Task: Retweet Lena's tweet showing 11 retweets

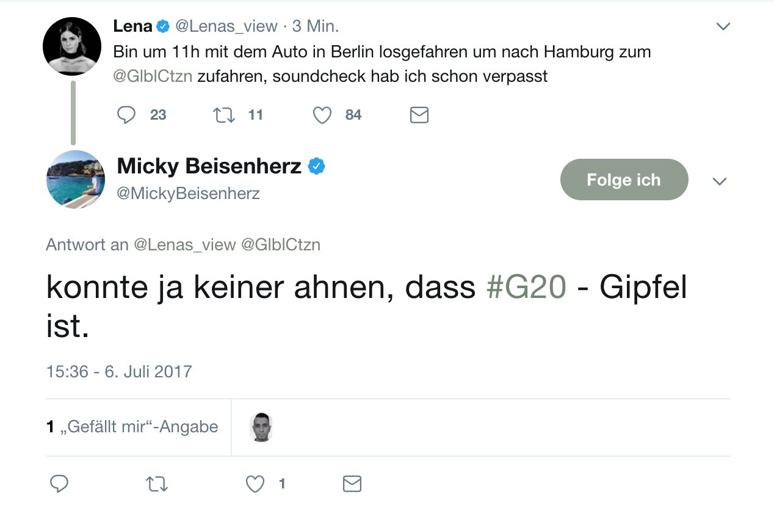Action: pyautogui.click(x=224, y=115)
